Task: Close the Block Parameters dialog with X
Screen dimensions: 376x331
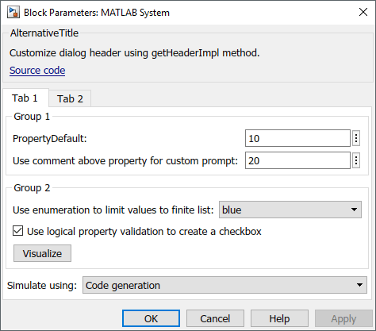Action: tap(363, 12)
